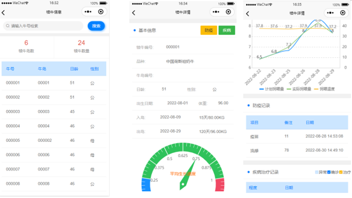Focus the 请输入牛号检索 search field

click(x=45, y=26)
